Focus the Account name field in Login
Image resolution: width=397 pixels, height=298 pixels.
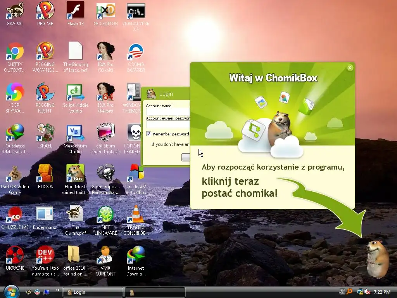point(168,112)
